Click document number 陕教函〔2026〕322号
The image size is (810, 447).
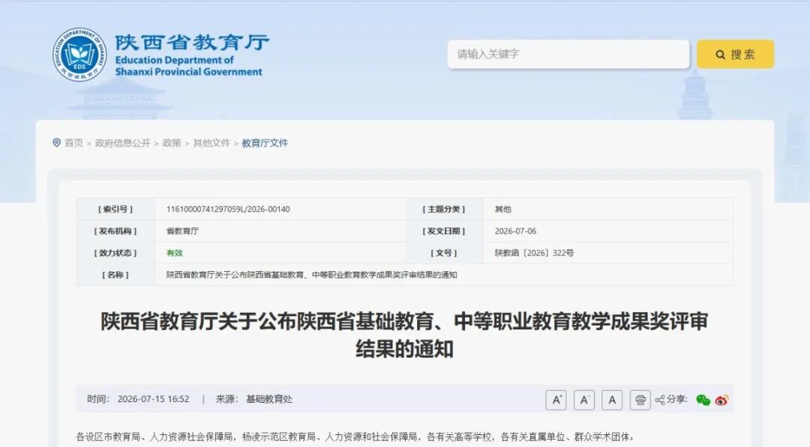click(x=534, y=252)
